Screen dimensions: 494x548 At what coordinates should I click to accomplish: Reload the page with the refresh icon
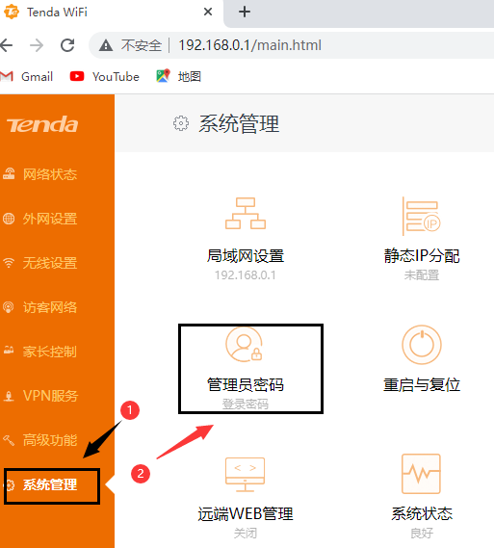[x=67, y=45]
